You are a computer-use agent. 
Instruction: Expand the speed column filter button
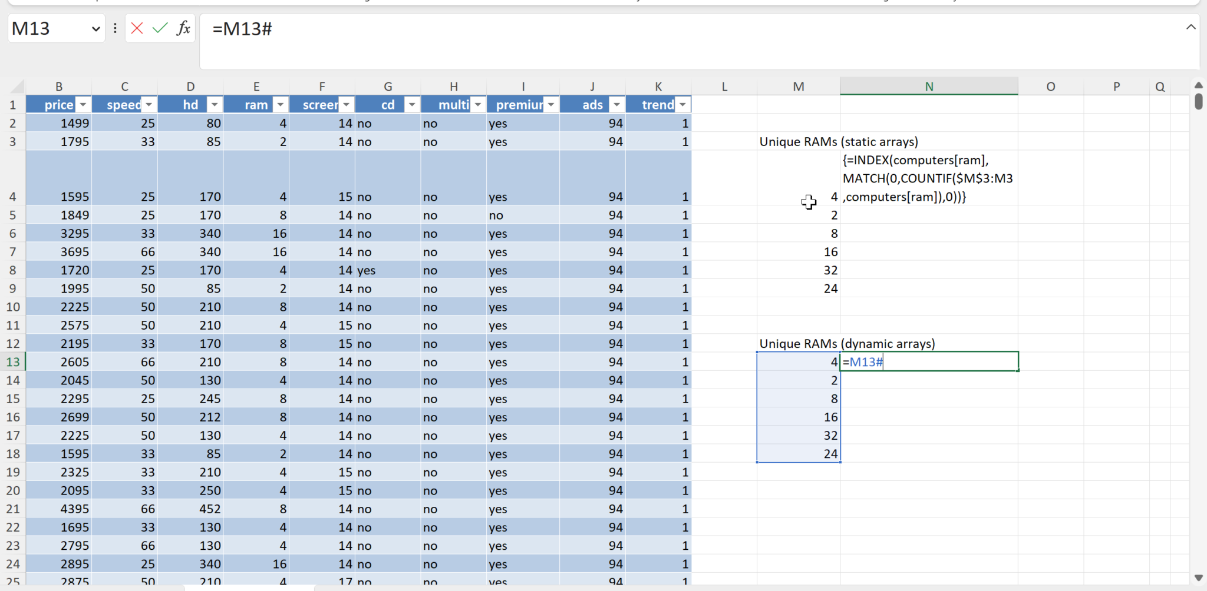pyautogui.click(x=149, y=105)
